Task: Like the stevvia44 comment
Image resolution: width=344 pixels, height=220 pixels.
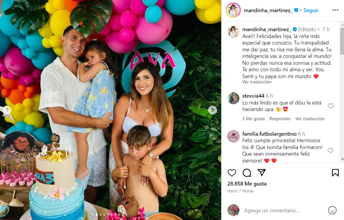Action: [331, 106]
